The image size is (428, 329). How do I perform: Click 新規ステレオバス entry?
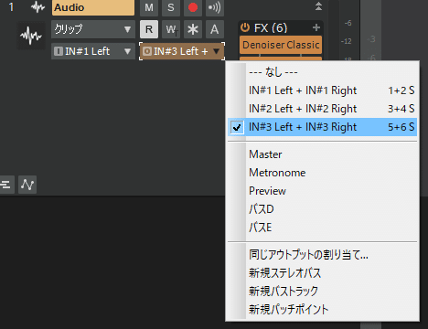point(322,273)
